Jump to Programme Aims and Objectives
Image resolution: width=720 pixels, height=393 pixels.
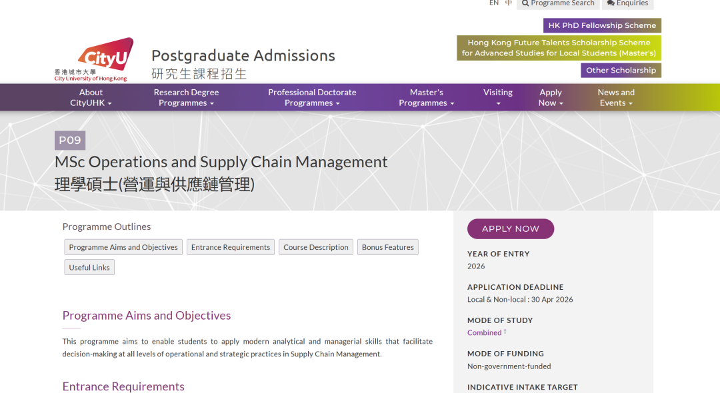pos(123,247)
